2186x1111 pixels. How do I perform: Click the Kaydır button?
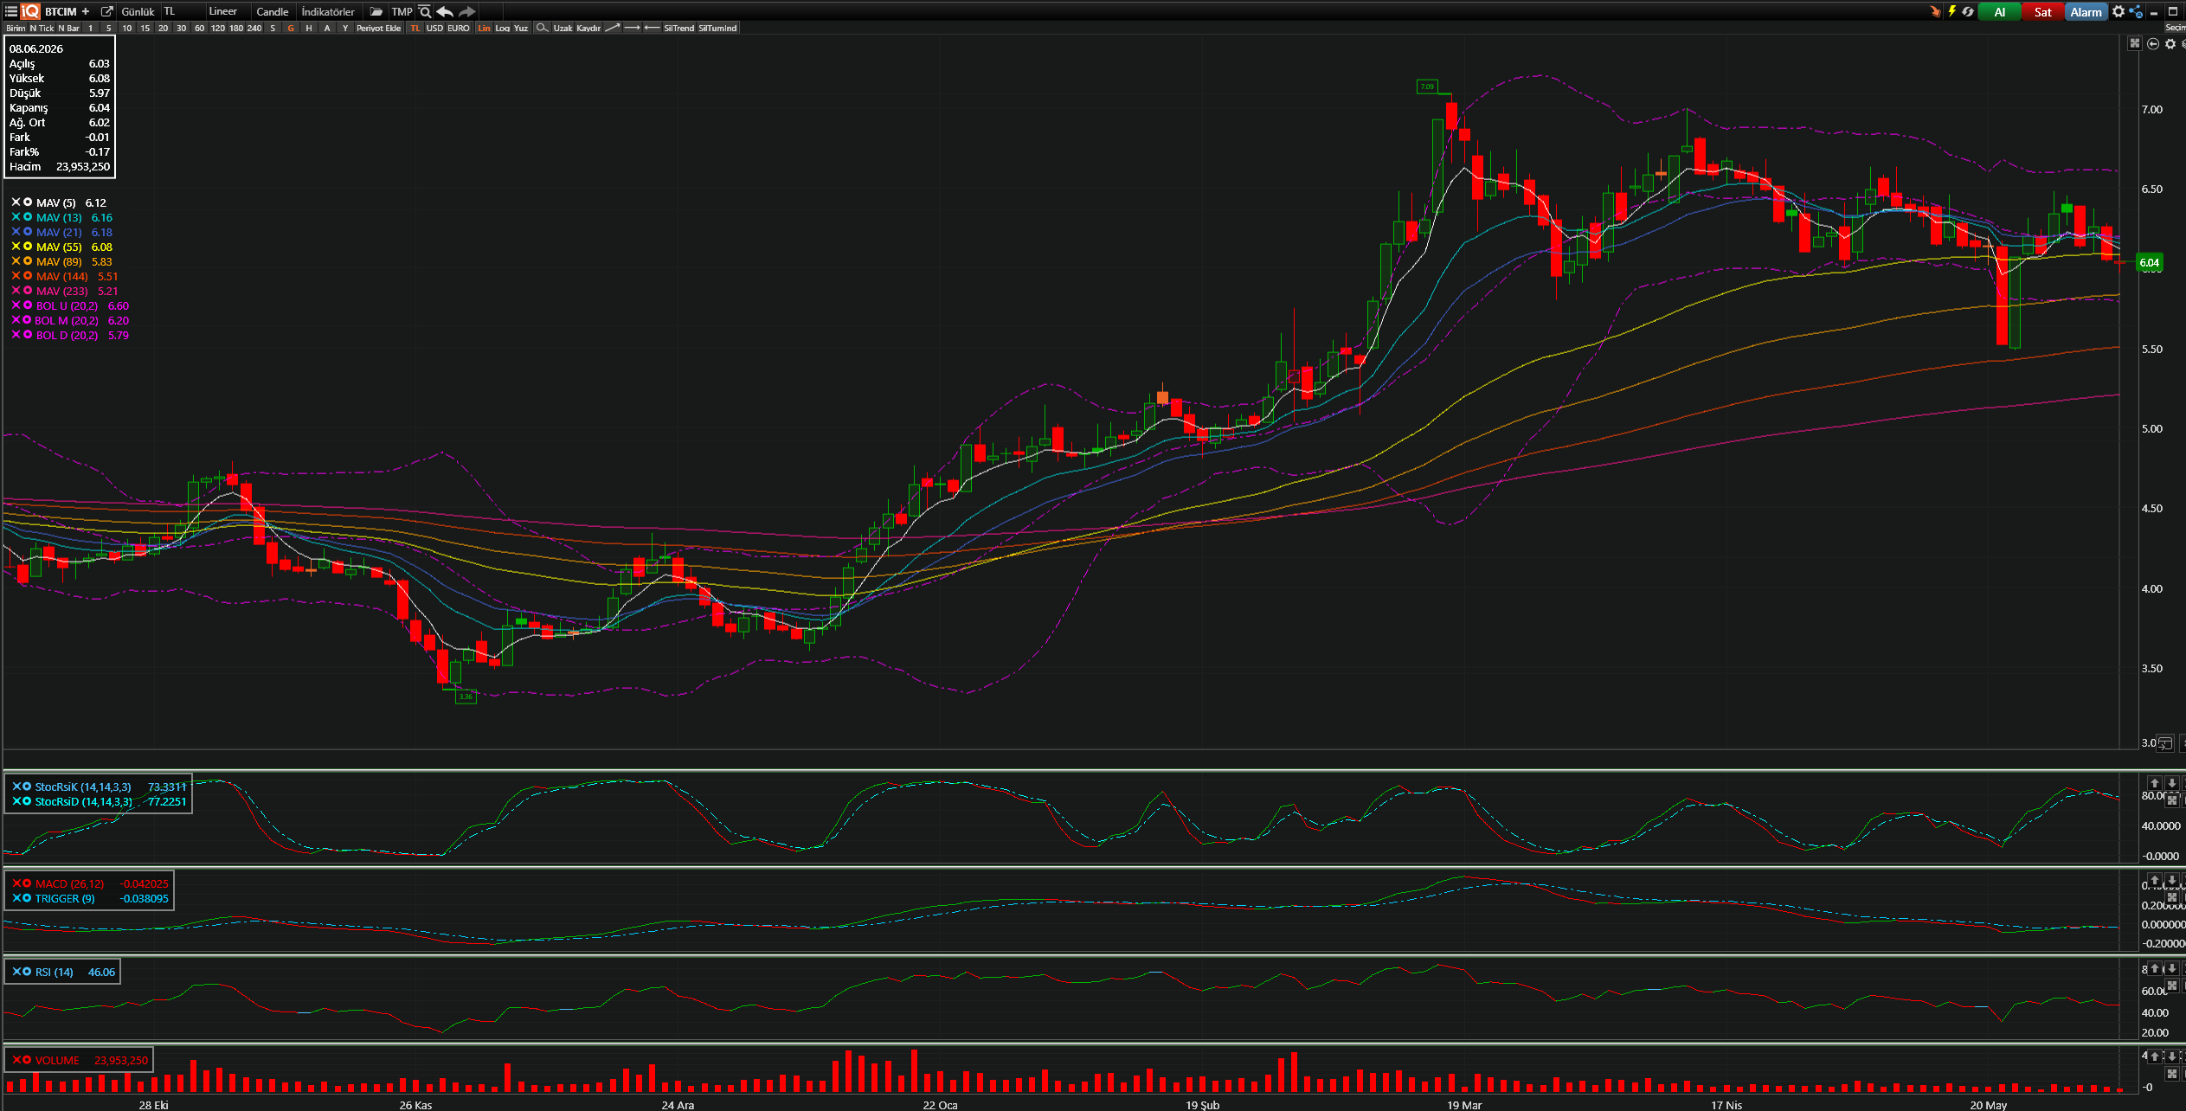[588, 28]
